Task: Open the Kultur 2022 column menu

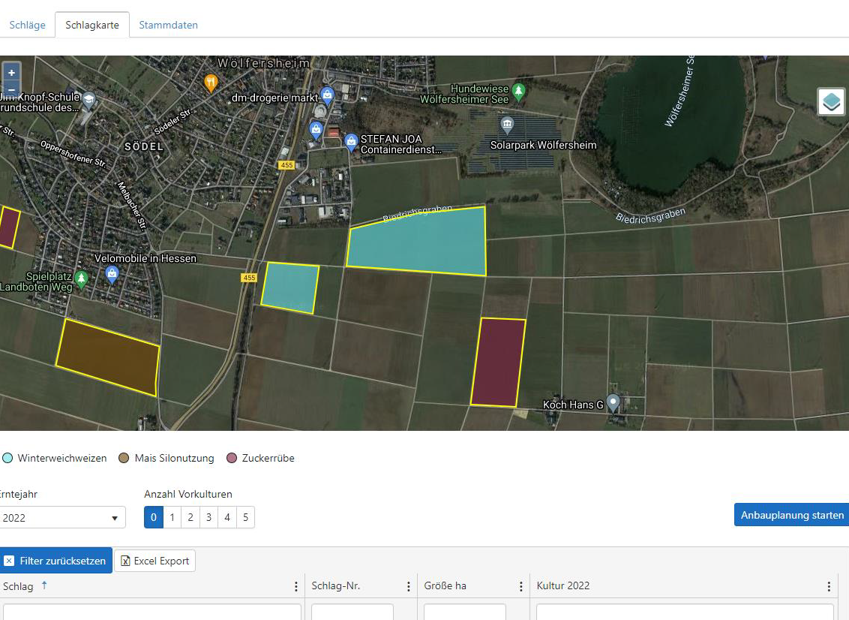Action: 829,586
